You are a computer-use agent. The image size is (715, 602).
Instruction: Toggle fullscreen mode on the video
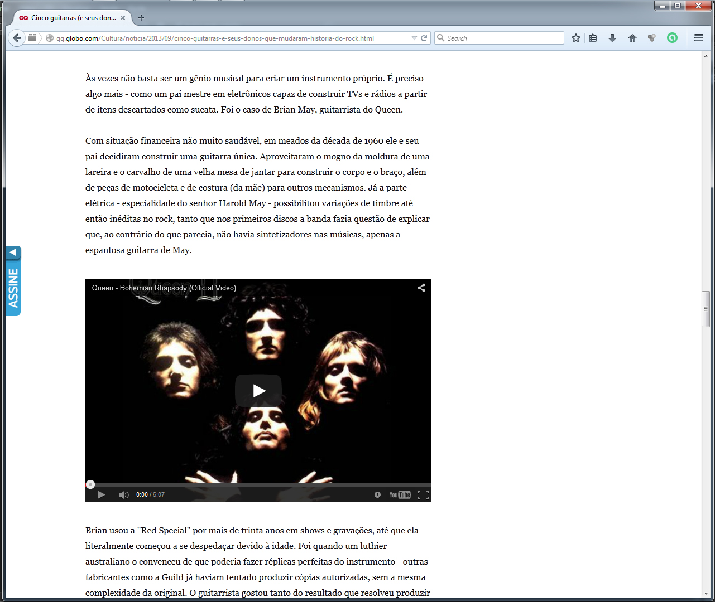coord(423,495)
